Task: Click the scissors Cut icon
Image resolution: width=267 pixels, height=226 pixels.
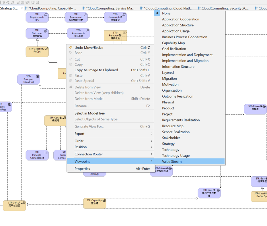Action: coord(71,59)
